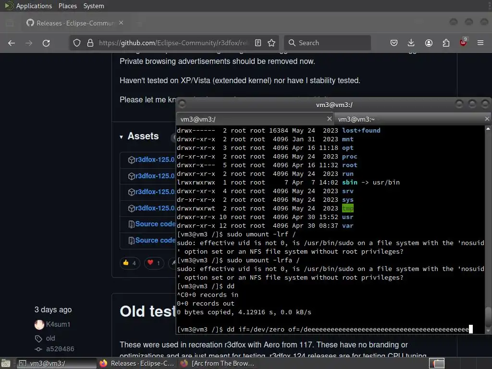Image resolution: width=492 pixels, height=369 pixels.
Task: Click the GitHub favicon on the Releases tab
Action: coord(30,23)
